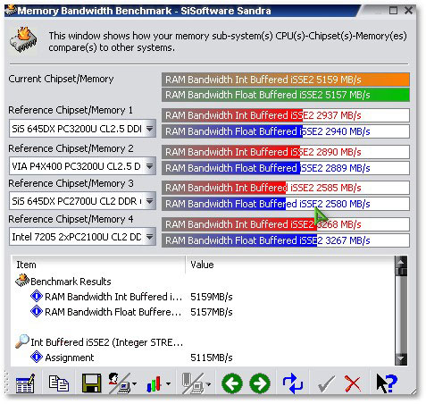Click orange Int Buffered 5159 MB/s bar
This screenshot has height=404, width=426.
coord(286,80)
